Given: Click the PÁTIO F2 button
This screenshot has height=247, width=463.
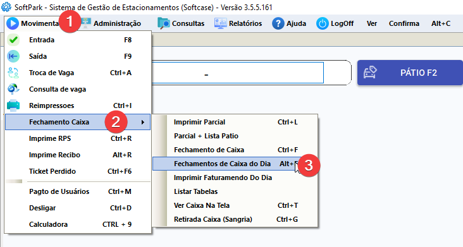Looking at the screenshot, I should click(410, 73).
